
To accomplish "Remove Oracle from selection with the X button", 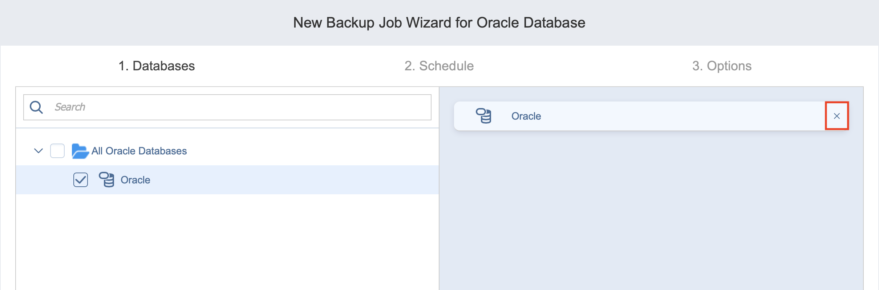I will [837, 116].
